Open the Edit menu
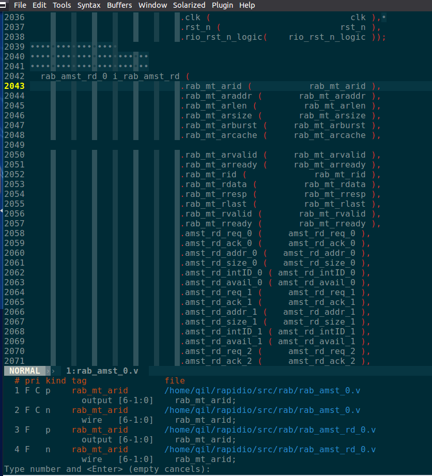This screenshot has height=476, width=432. 39,5
